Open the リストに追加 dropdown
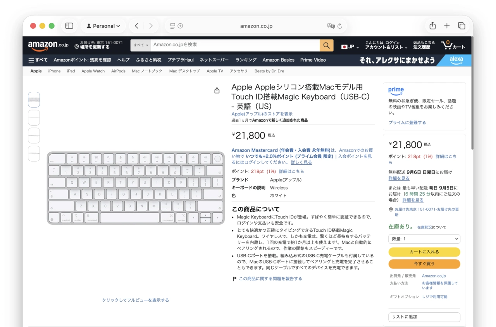The image size is (496, 327). coord(424,317)
